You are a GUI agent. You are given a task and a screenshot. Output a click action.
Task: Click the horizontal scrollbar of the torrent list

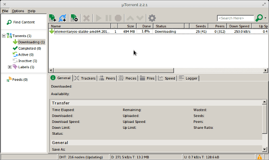coord(114,70)
